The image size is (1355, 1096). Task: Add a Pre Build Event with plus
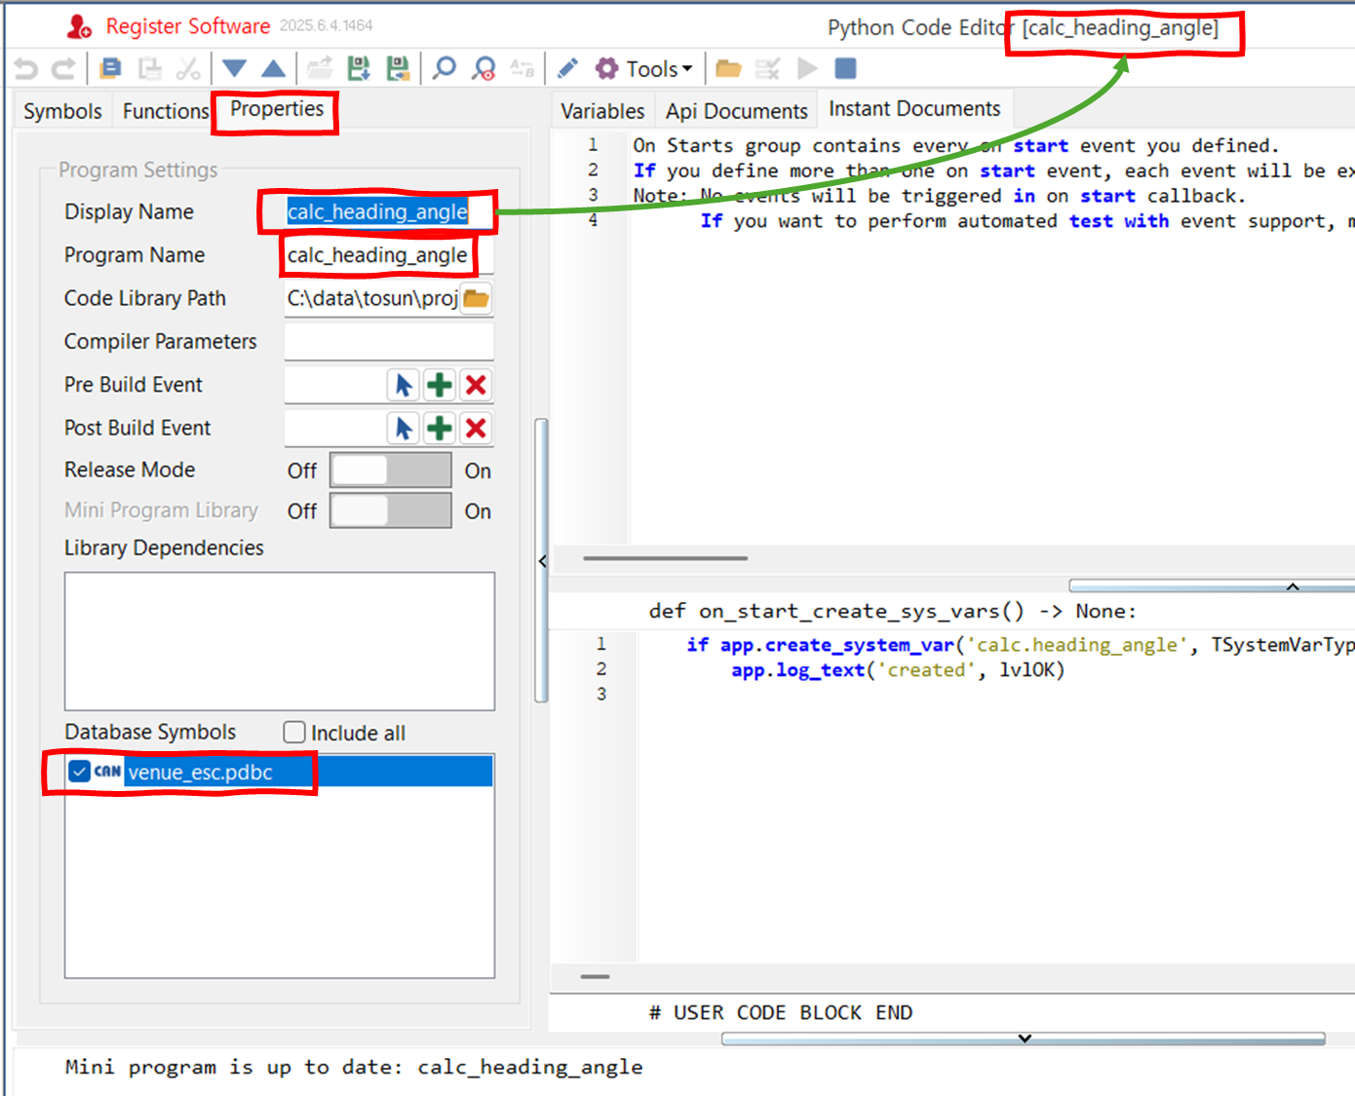pos(440,385)
